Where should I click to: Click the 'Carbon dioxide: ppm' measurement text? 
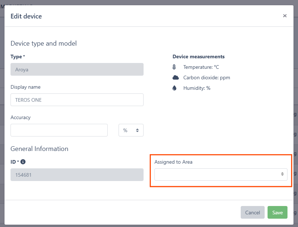pyautogui.click(x=206, y=77)
